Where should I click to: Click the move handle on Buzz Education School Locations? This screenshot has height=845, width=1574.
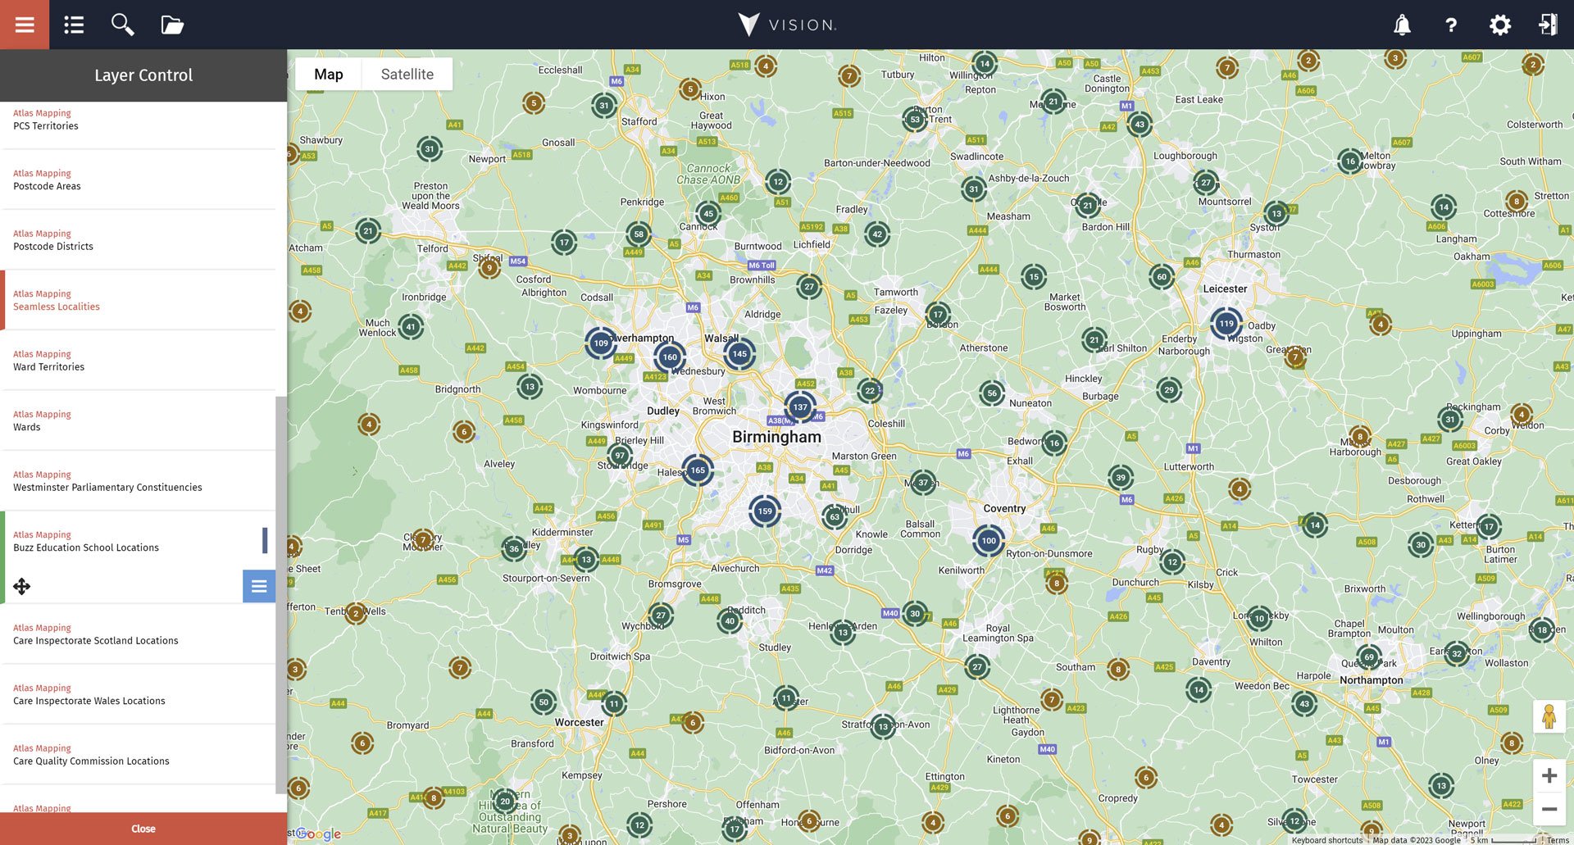22,586
